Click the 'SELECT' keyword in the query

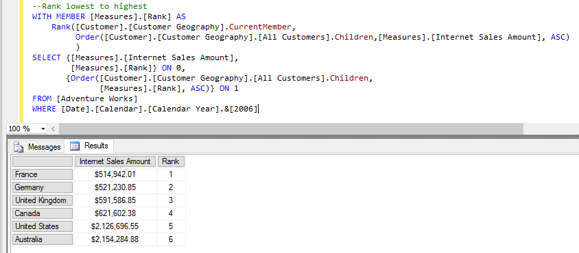click(47, 58)
